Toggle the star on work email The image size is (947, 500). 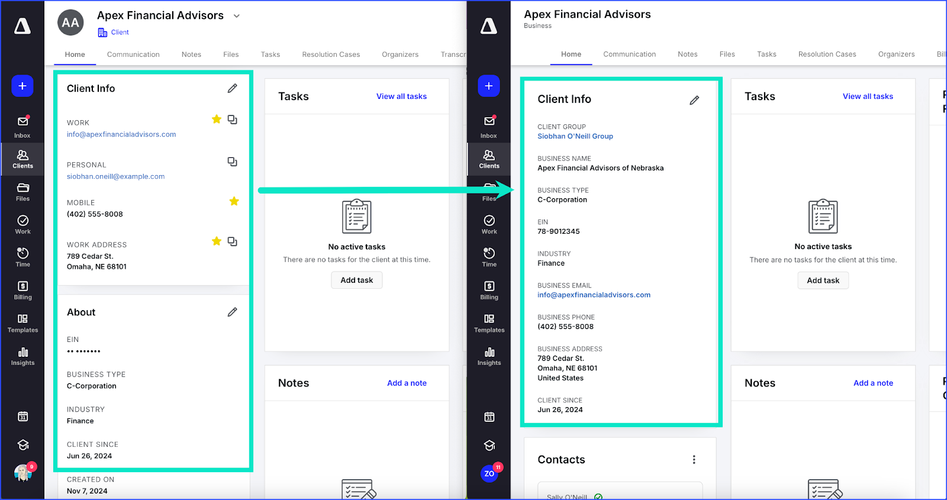tap(217, 120)
